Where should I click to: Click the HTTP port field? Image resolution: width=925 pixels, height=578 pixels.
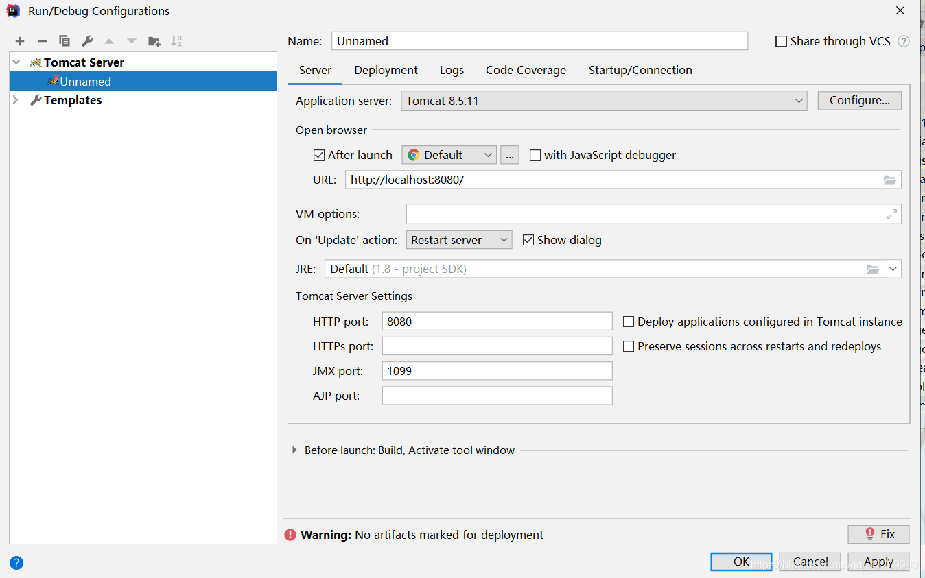[x=497, y=322]
